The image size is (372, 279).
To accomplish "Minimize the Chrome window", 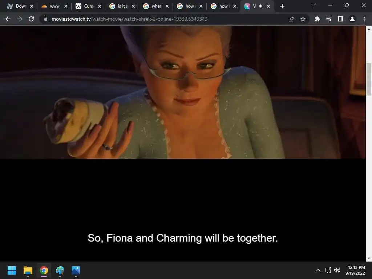I will [330, 5].
